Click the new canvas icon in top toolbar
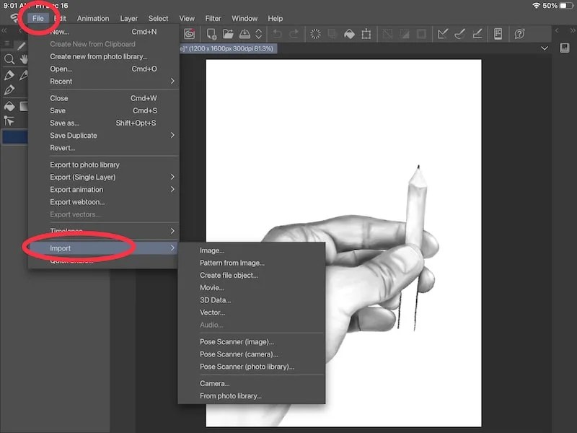This screenshot has height=433, width=577. (x=211, y=33)
